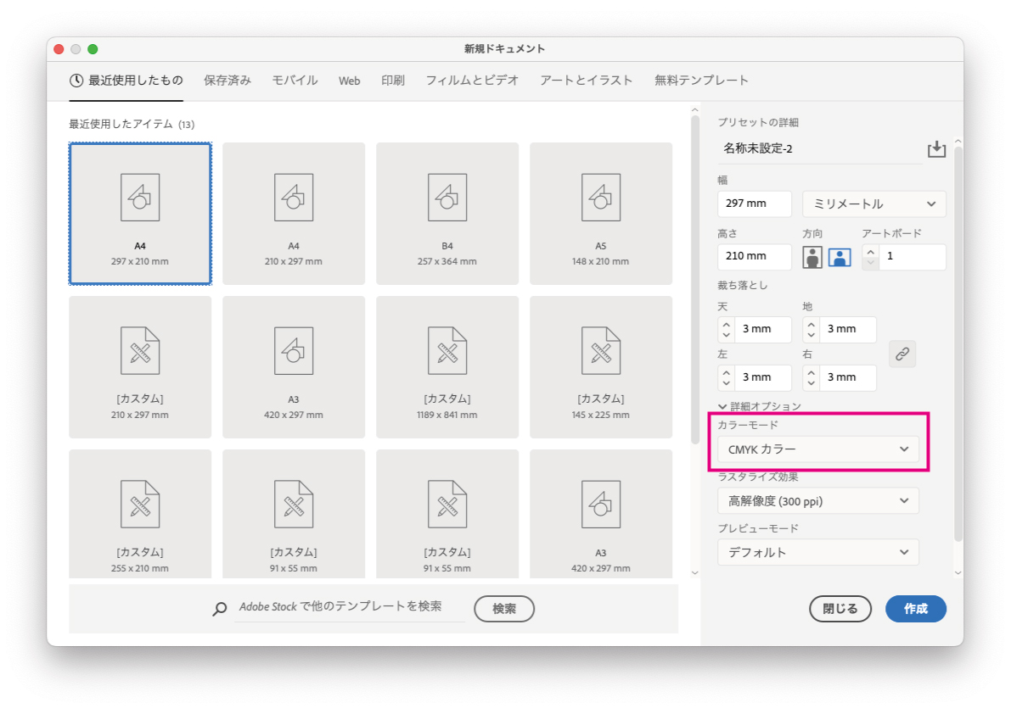This screenshot has height=714, width=1011.
Task: Pick the custom 1189 x 841 mm preset
Action: click(x=447, y=366)
